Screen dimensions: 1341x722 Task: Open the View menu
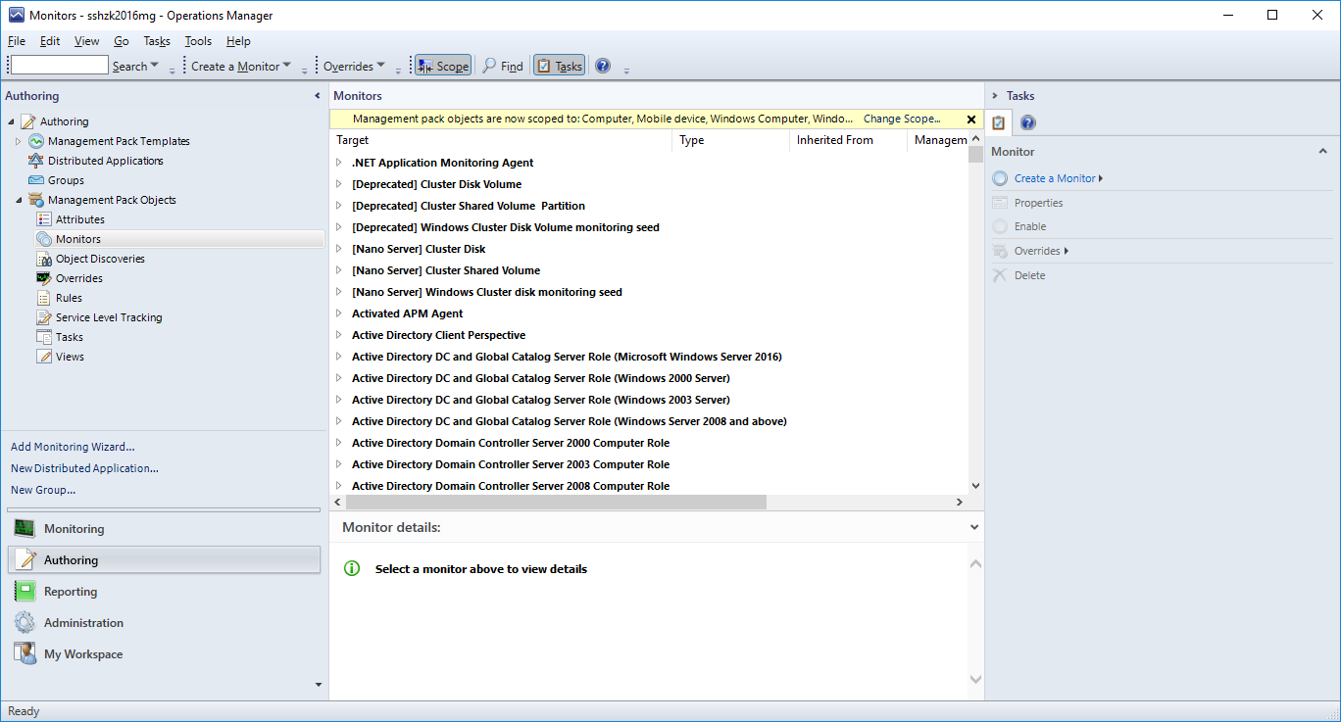pos(87,41)
